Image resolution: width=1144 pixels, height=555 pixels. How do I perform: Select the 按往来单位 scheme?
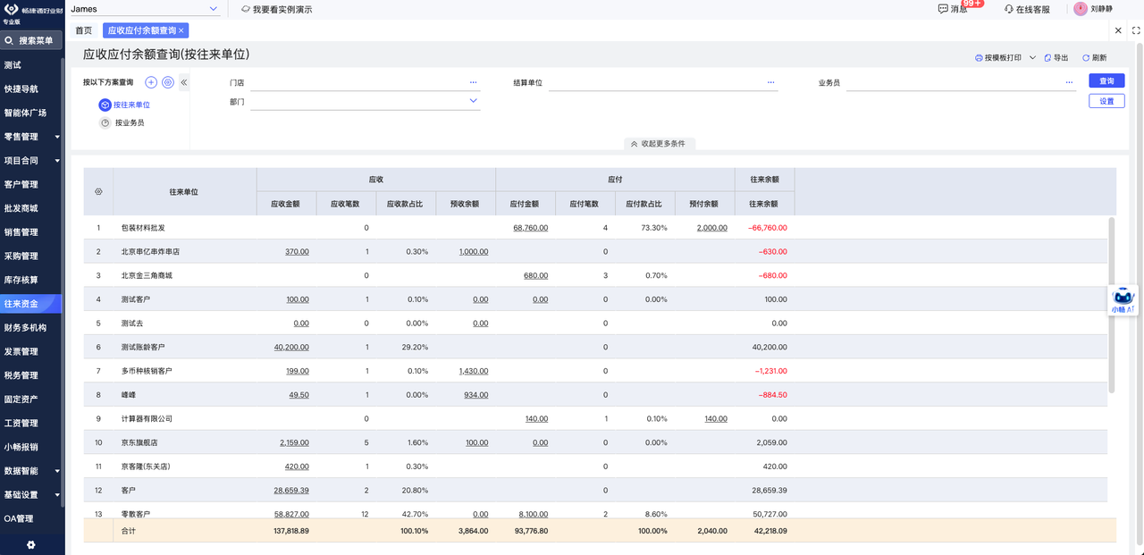[131, 105]
